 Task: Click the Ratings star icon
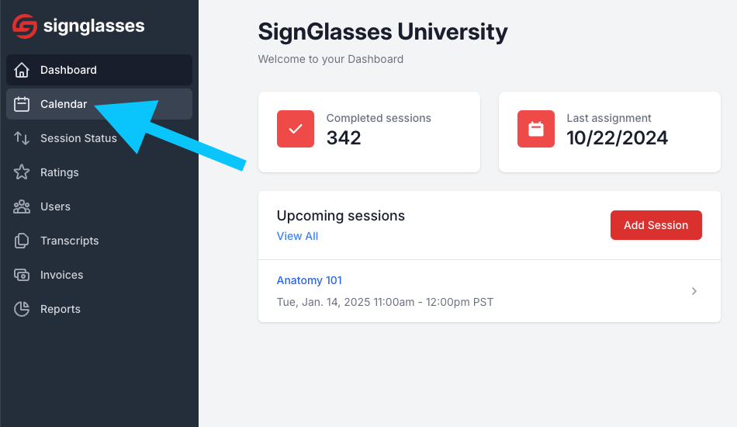(x=22, y=172)
